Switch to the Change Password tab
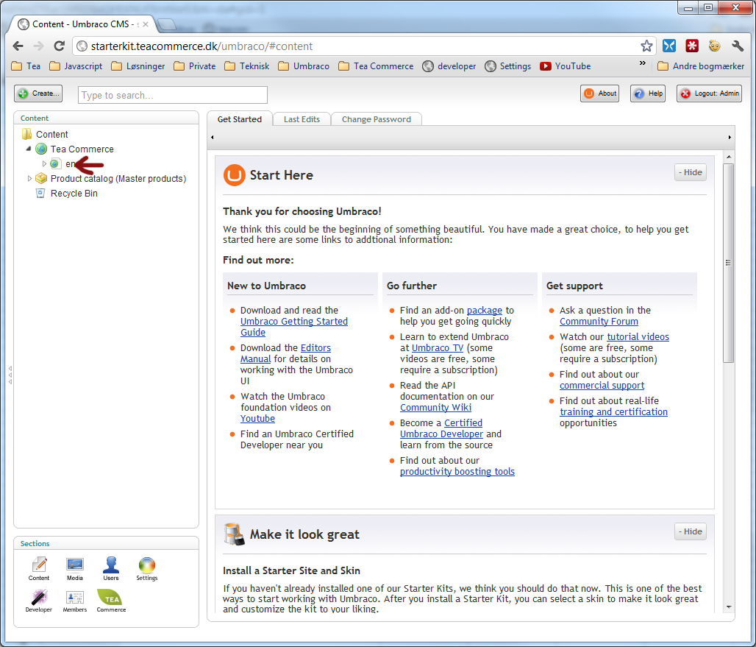Viewport: 756px width, 647px height. tap(376, 119)
